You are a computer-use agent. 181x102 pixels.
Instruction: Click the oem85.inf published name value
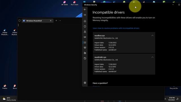[x=112, y=50]
